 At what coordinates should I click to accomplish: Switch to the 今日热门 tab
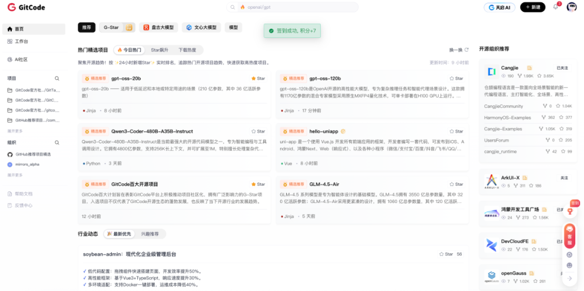129,50
